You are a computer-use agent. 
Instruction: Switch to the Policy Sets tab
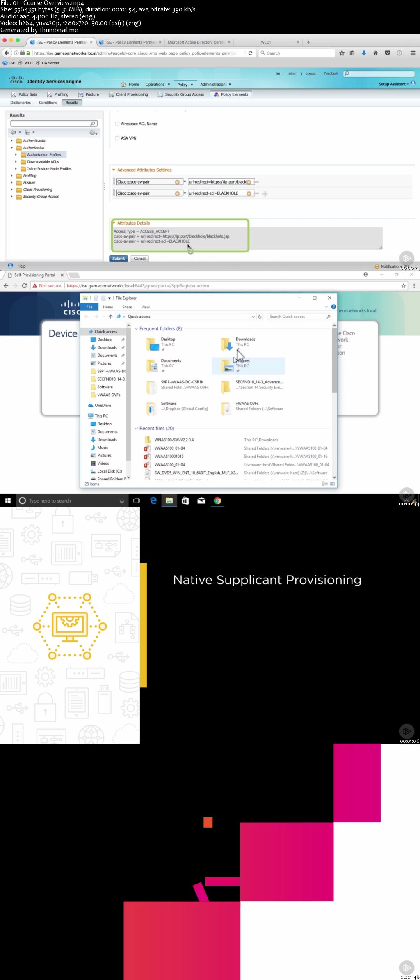coord(24,94)
